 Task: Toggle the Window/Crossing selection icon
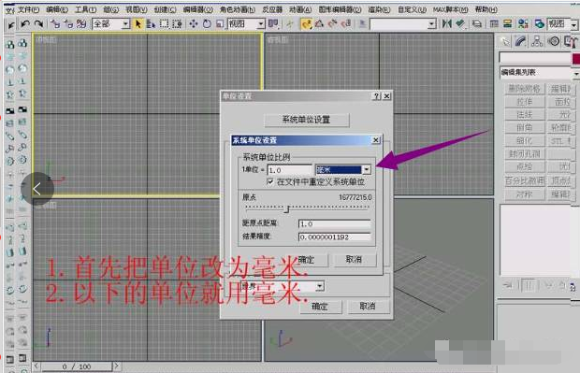click(177, 24)
